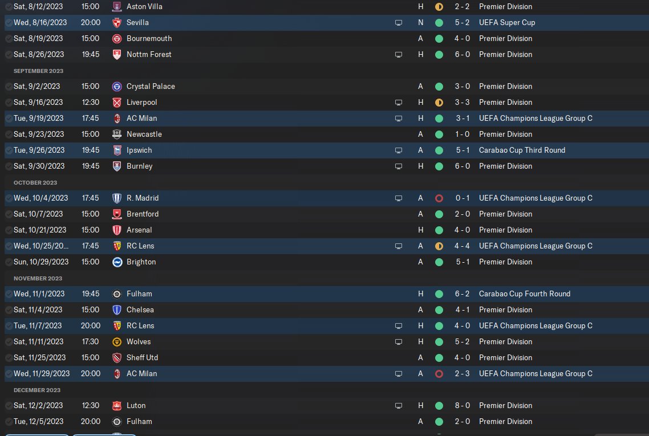
Task: Open the 8 - 0 result against Luton
Action: pos(463,405)
